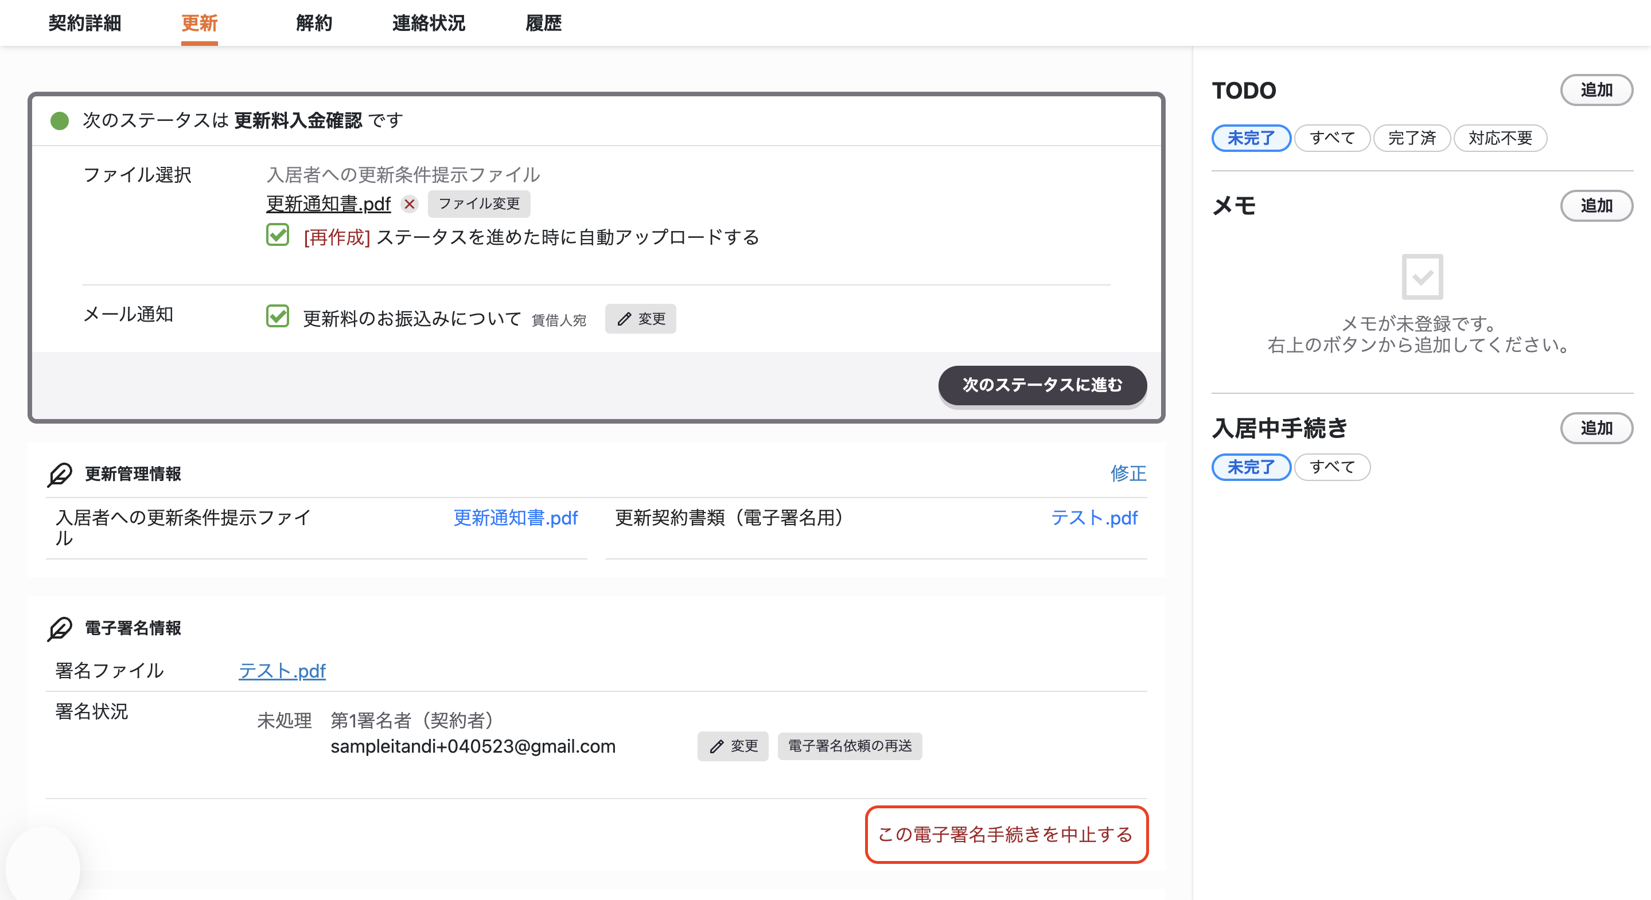Select TODO filter 対応不要

1500,138
